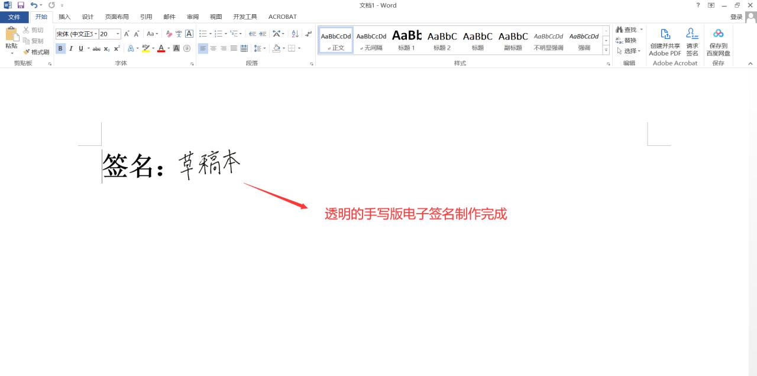Toggle Underline formatting
This screenshot has width=757, height=376.
(x=81, y=48)
